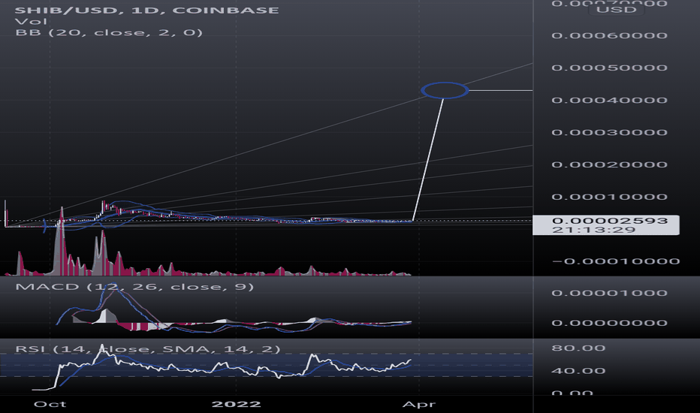700x413 pixels.
Task: Click the 0.00060000 price axis label
Action: point(609,36)
